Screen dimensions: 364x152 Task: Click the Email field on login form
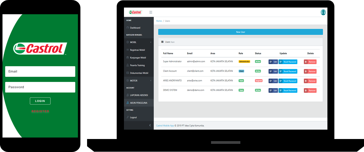40,72
